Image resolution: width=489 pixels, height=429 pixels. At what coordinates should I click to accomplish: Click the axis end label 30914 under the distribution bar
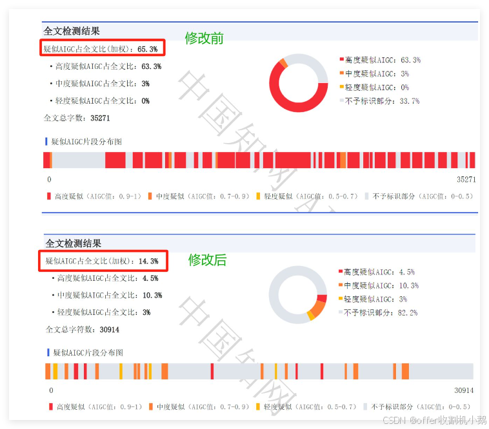(x=464, y=390)
